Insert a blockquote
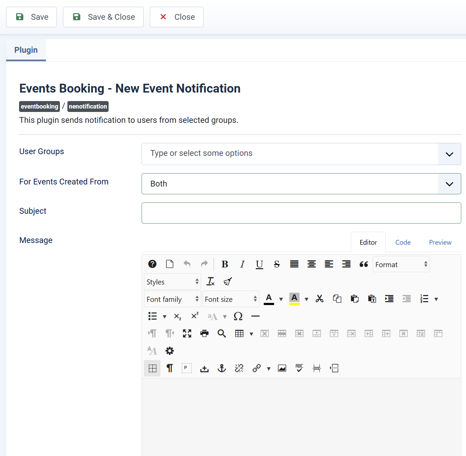 tap(364, 264)
